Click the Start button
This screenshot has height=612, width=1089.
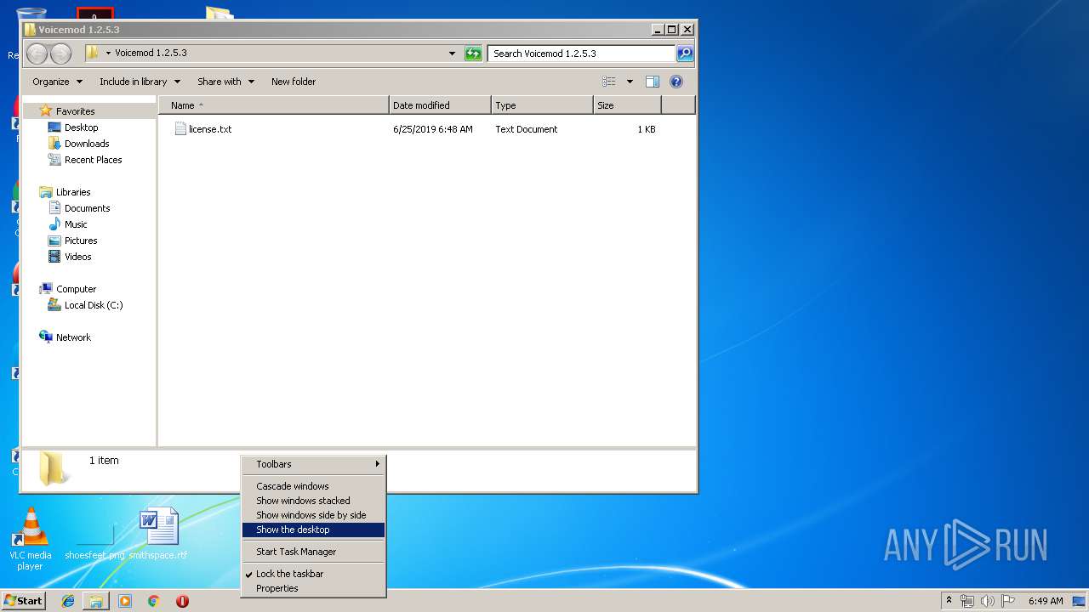tap(23, 601)
